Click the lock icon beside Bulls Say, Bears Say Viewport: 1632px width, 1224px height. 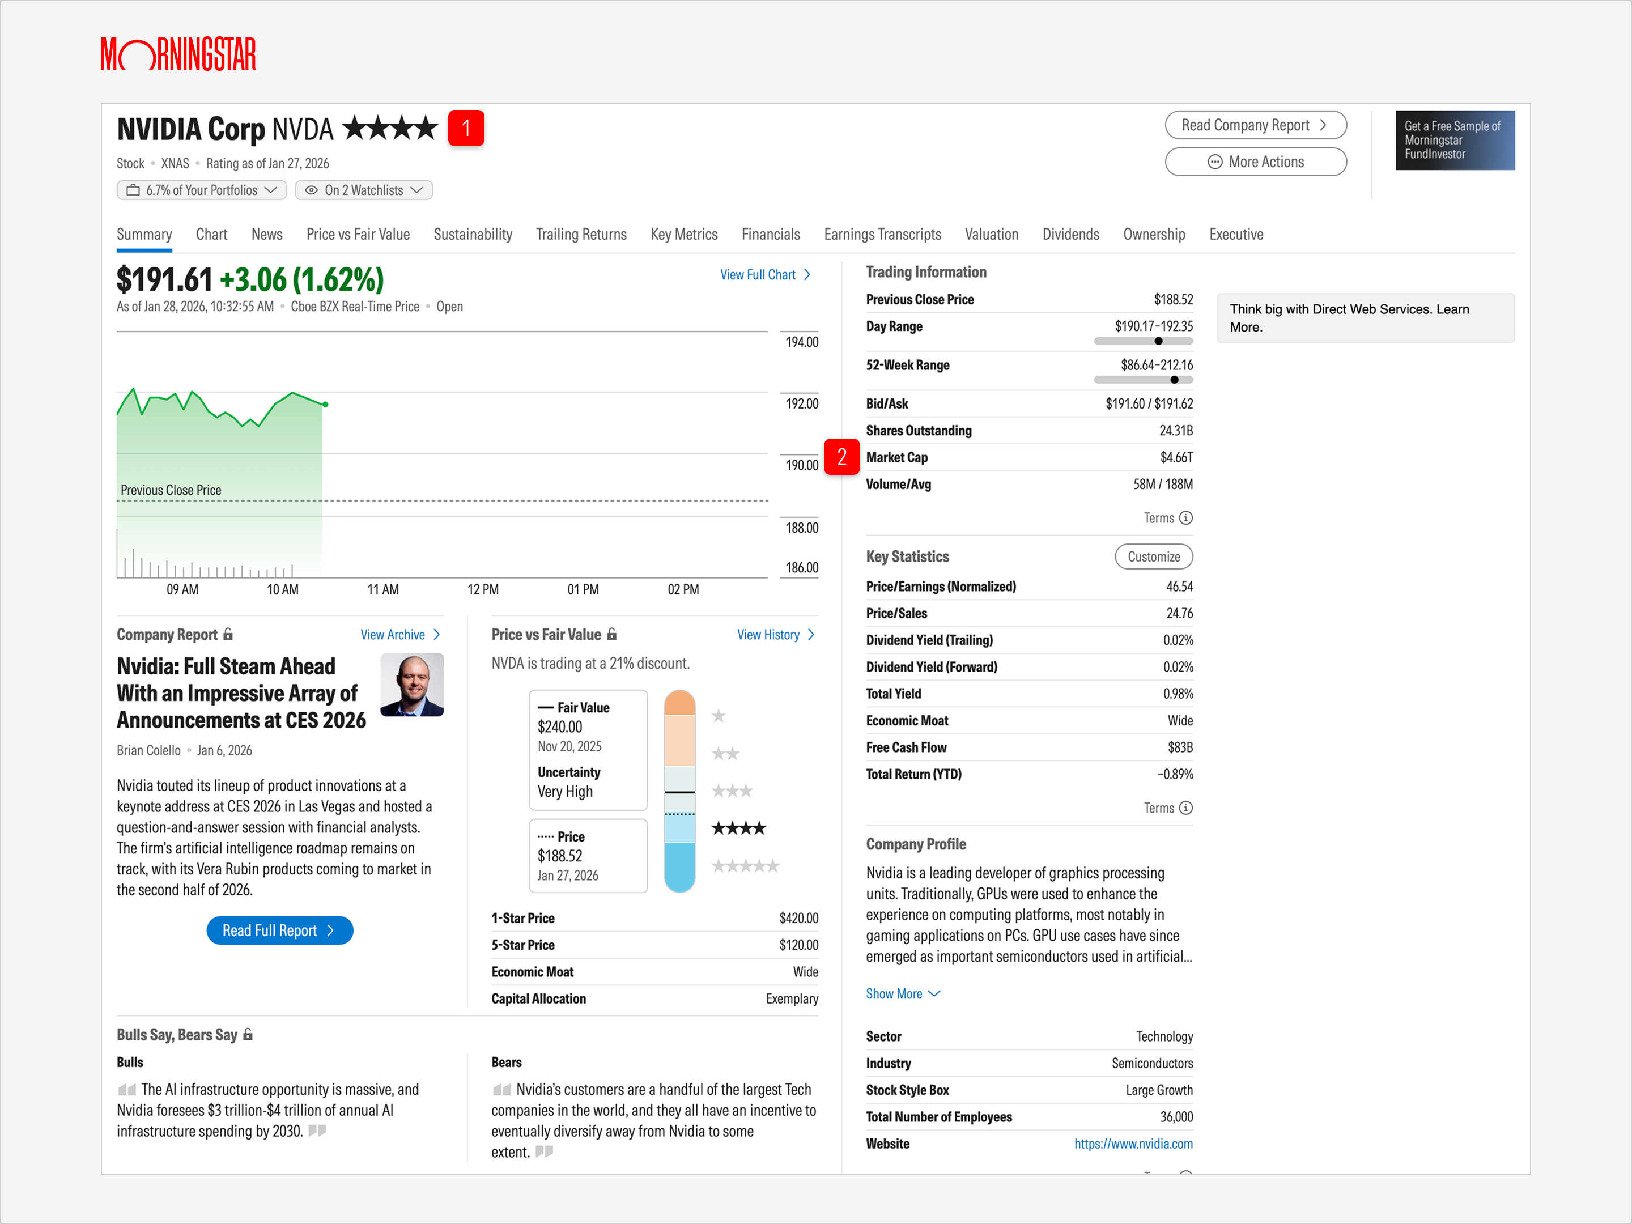pyautogui.click(x=248, y=1034)
